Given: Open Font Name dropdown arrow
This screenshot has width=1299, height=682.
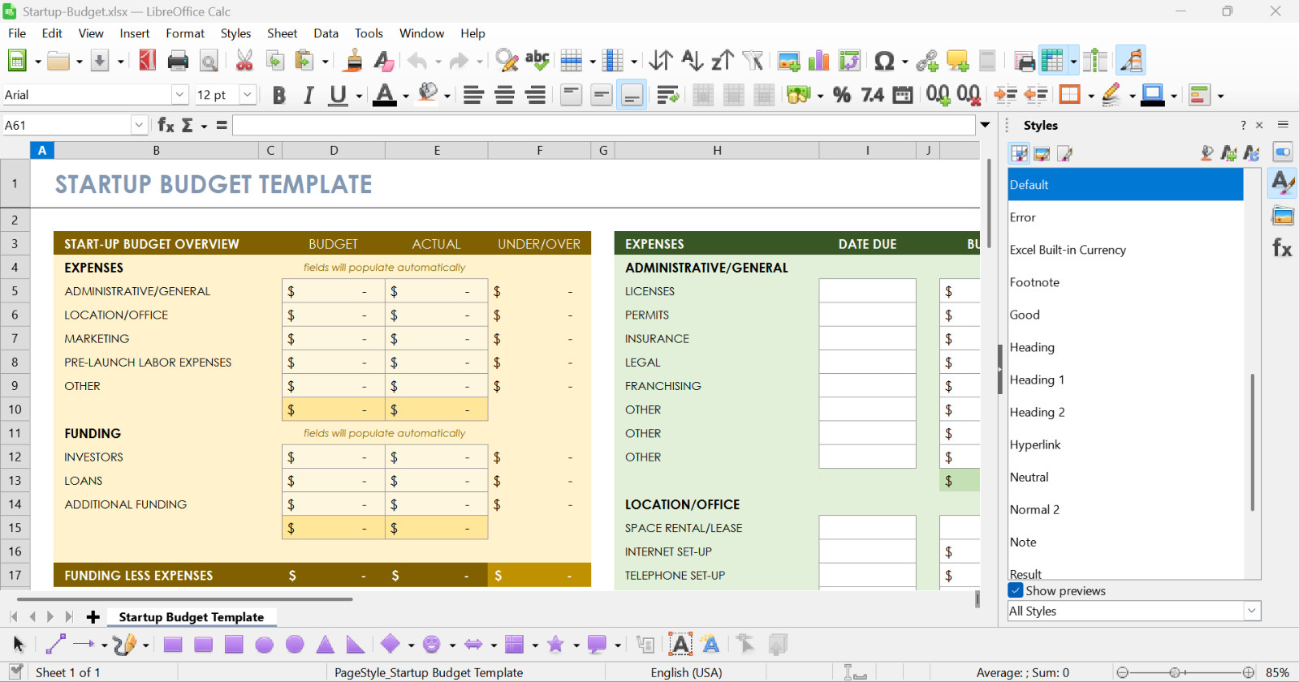Looking at the screenshot, I should [x=180, y=95].
